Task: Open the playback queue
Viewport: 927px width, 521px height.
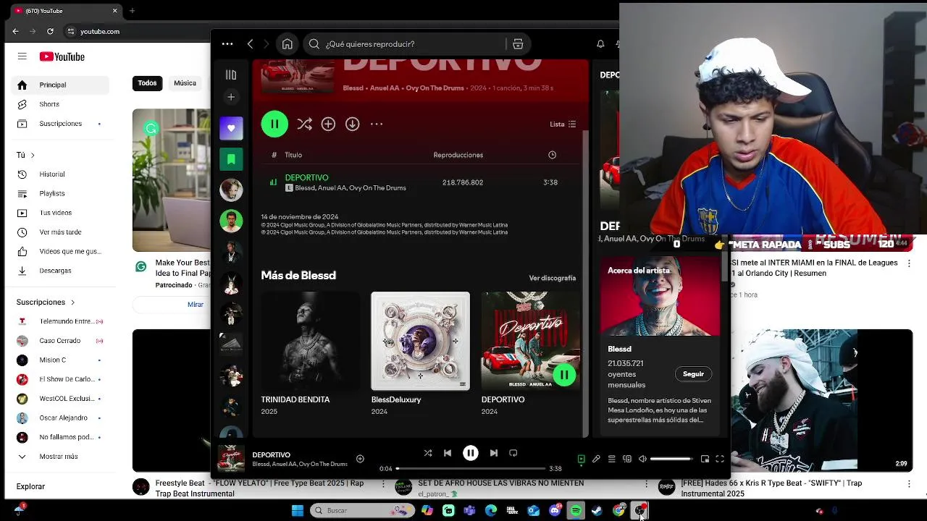Action: pos(611,459)
